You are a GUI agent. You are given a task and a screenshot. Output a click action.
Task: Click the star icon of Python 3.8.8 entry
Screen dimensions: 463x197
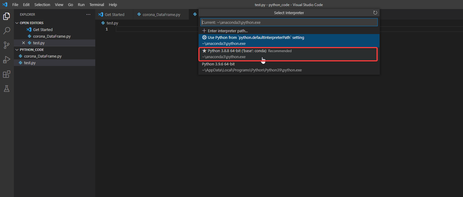click(204, 51)
